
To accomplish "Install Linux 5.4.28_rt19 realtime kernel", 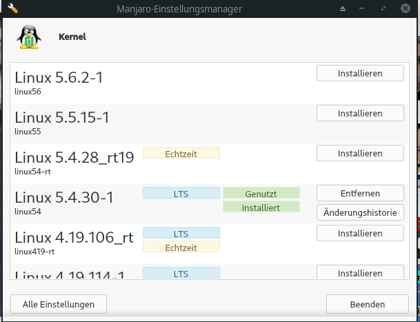I will point(360,153).
